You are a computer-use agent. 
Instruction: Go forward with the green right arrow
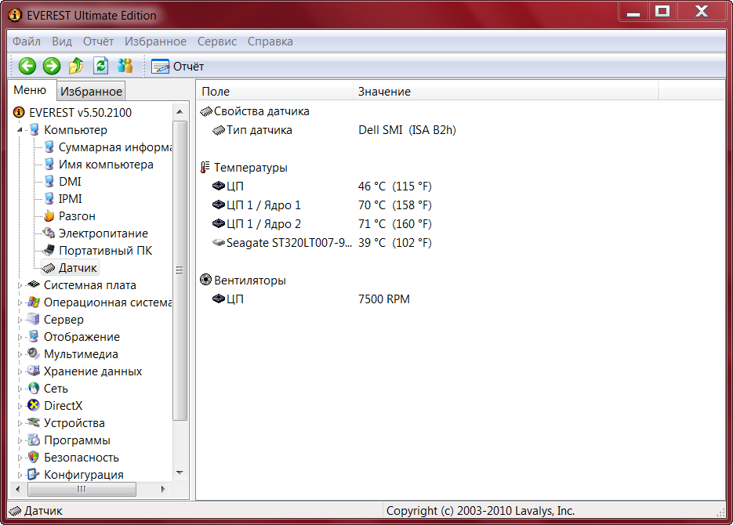(52, 67)
